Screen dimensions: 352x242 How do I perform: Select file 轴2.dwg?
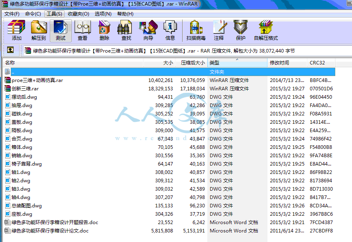21,180
